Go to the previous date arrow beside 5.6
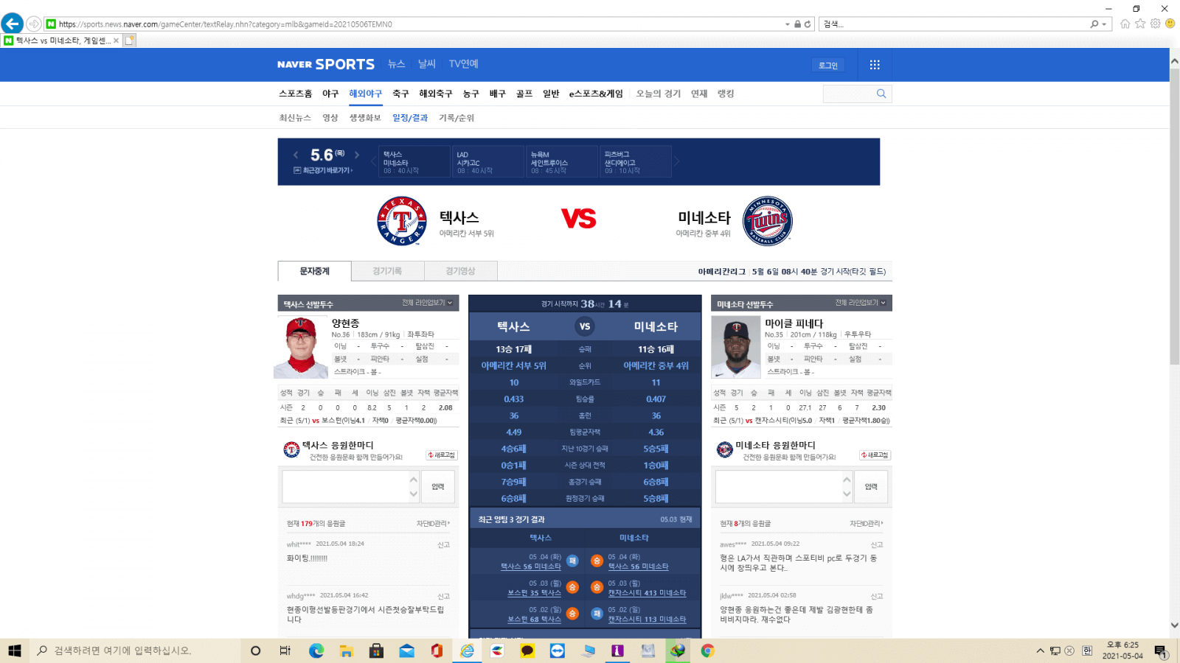The width and height of the screenshot is (1180, 663). [x=296, y=155]
